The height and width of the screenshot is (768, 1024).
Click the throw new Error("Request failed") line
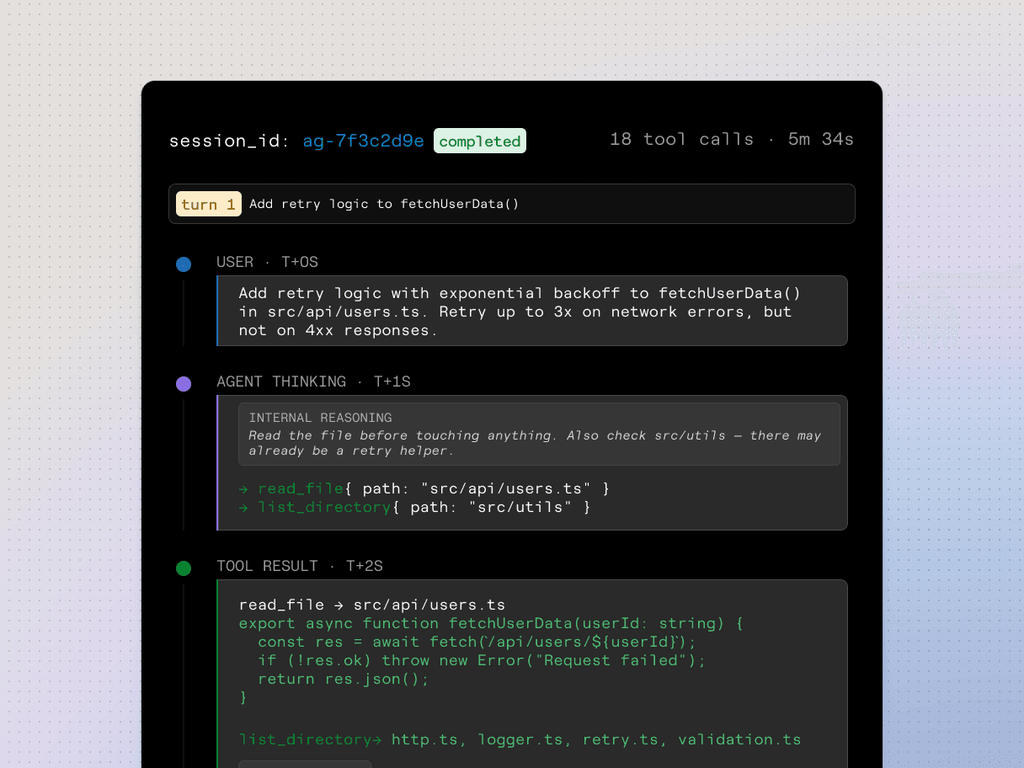[482, 660]
